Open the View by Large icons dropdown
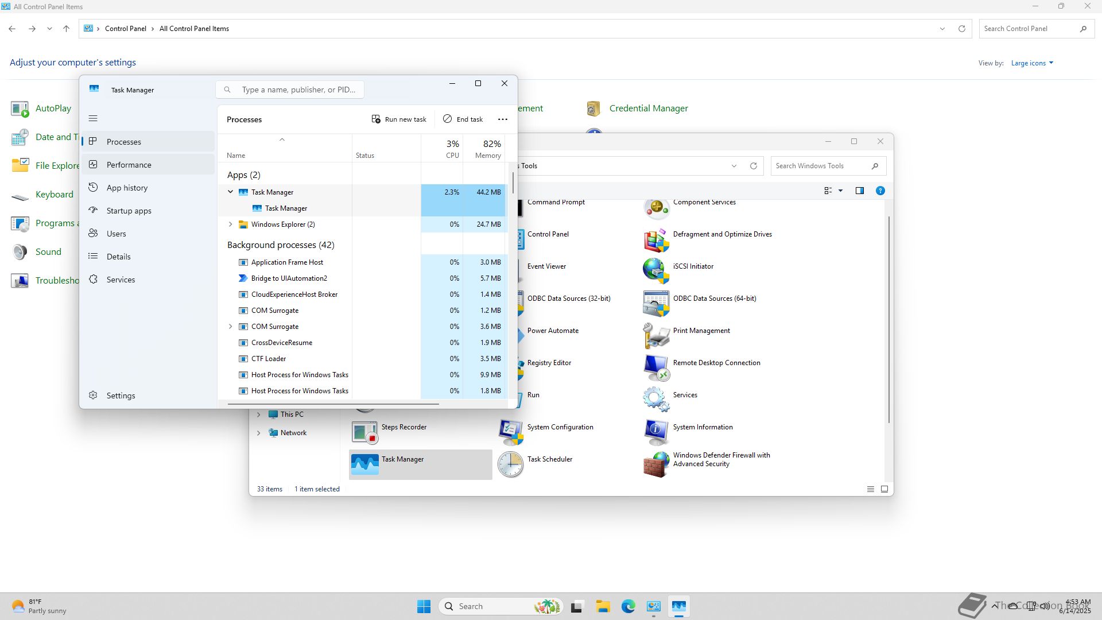The width and height of the screenshot is (1102, 620). click(1032, 63)
